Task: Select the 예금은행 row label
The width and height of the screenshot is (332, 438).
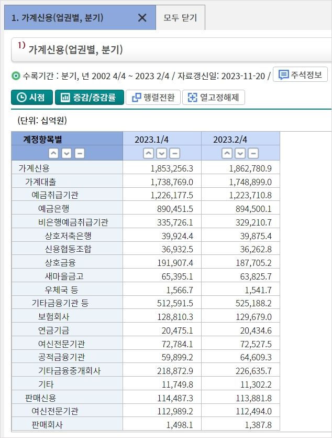Action: point(54,209)
